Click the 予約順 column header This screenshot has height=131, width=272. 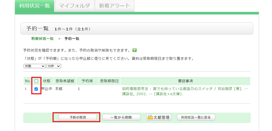coord(87,81)
